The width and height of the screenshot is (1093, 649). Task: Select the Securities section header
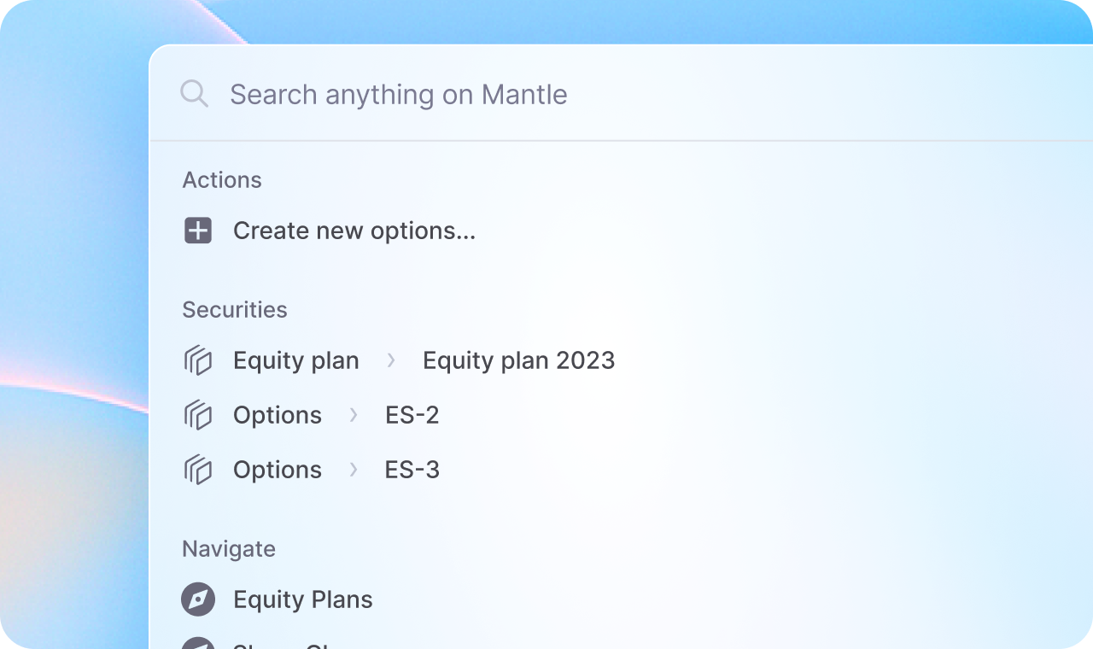click(235, 310)
